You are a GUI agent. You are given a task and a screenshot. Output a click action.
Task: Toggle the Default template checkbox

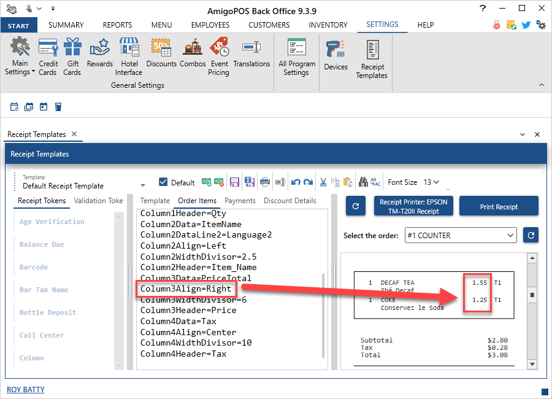click(163, 182)
